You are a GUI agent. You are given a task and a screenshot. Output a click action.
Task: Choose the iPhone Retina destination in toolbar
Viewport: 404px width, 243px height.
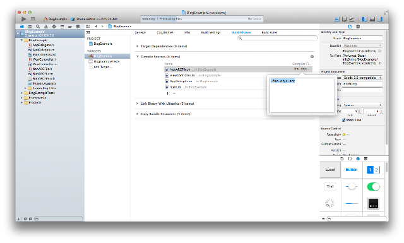[x=94, y=19]
